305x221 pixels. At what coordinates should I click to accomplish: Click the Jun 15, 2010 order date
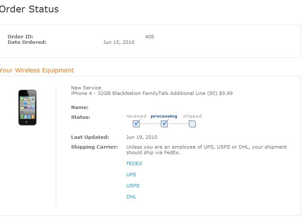(119, 42)
